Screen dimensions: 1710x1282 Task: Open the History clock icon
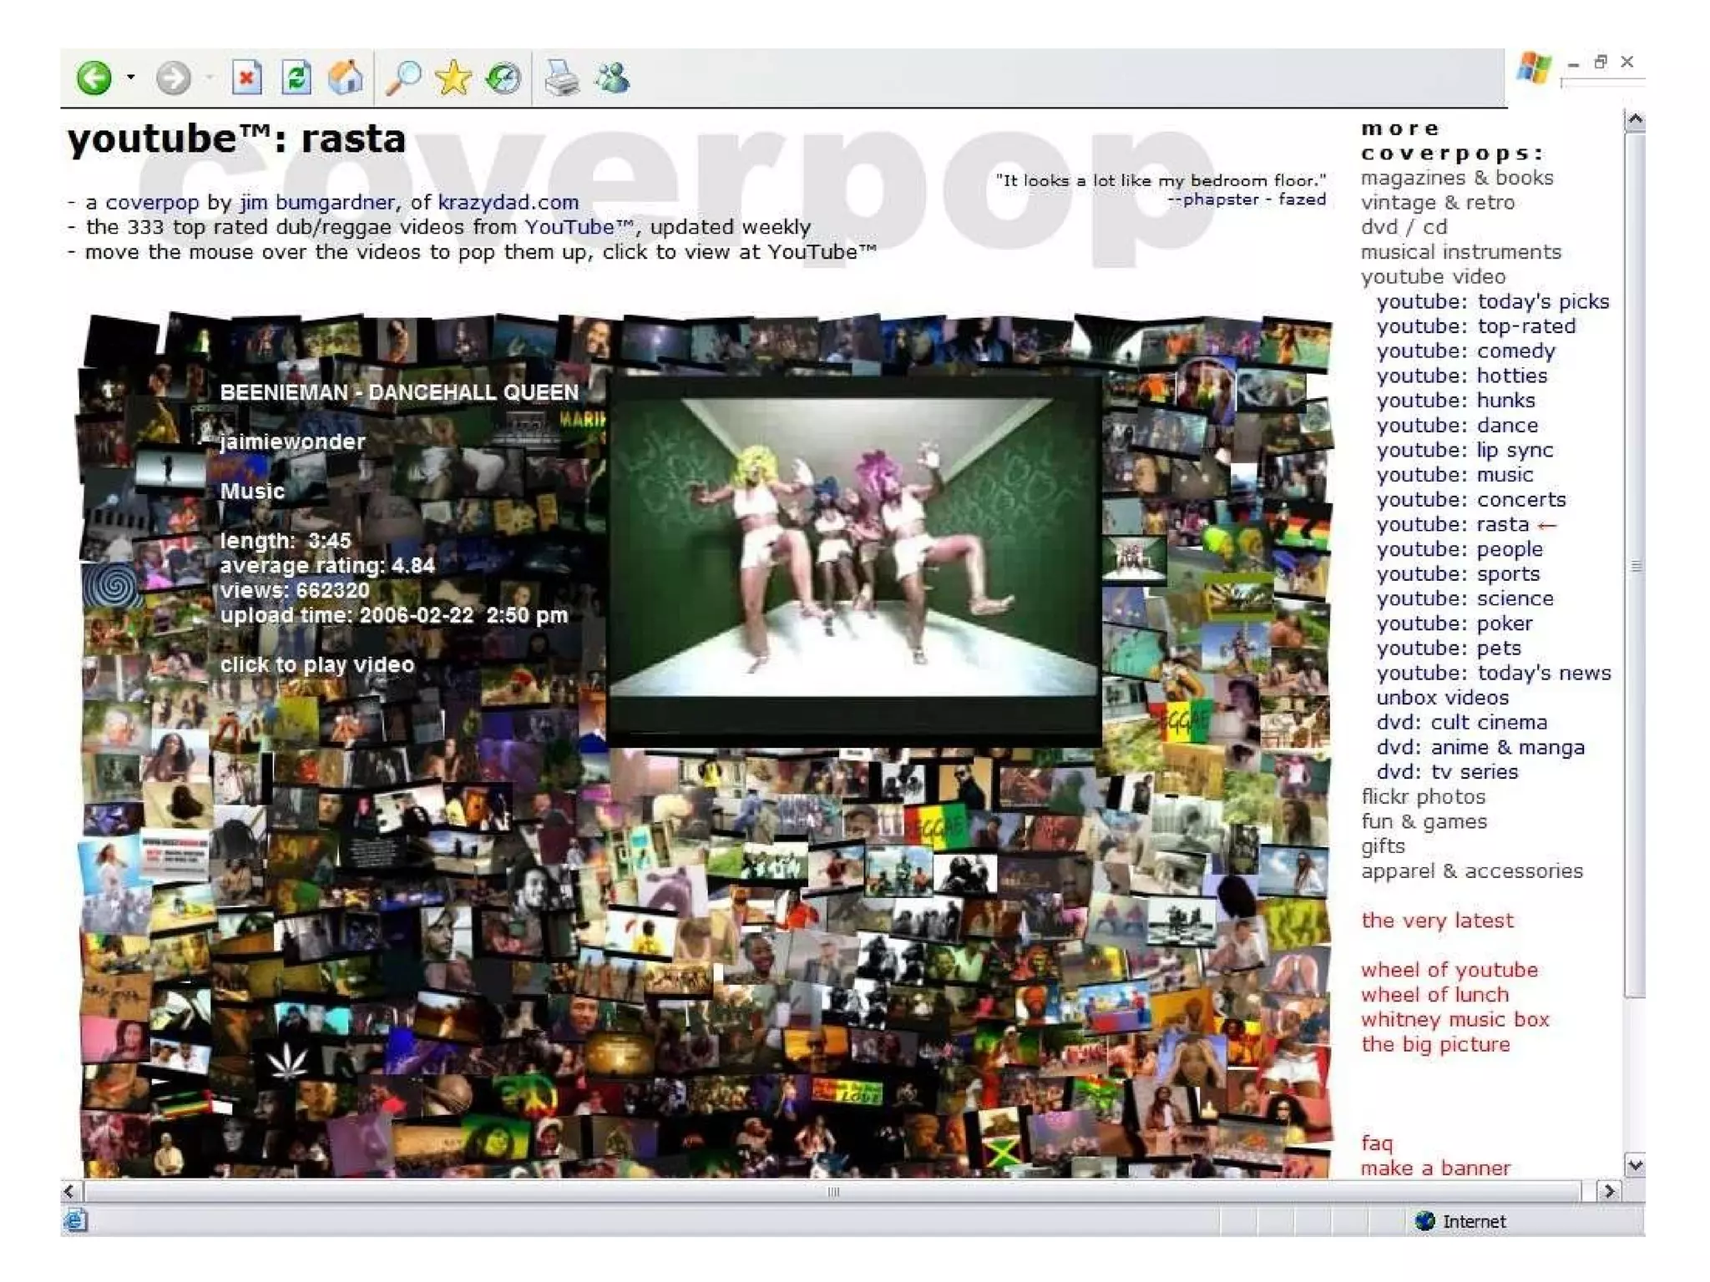[x=503, y=78]
